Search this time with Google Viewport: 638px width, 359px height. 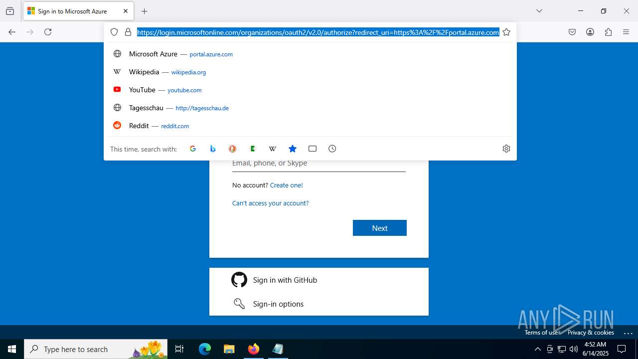pyautogui.click(x=193, y=149)
